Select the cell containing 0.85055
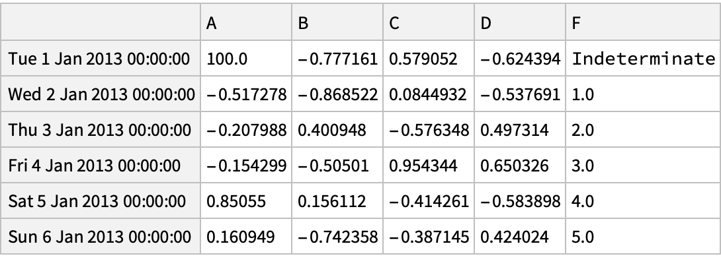This screenshot has width=721, height=277. pos(245,201)
